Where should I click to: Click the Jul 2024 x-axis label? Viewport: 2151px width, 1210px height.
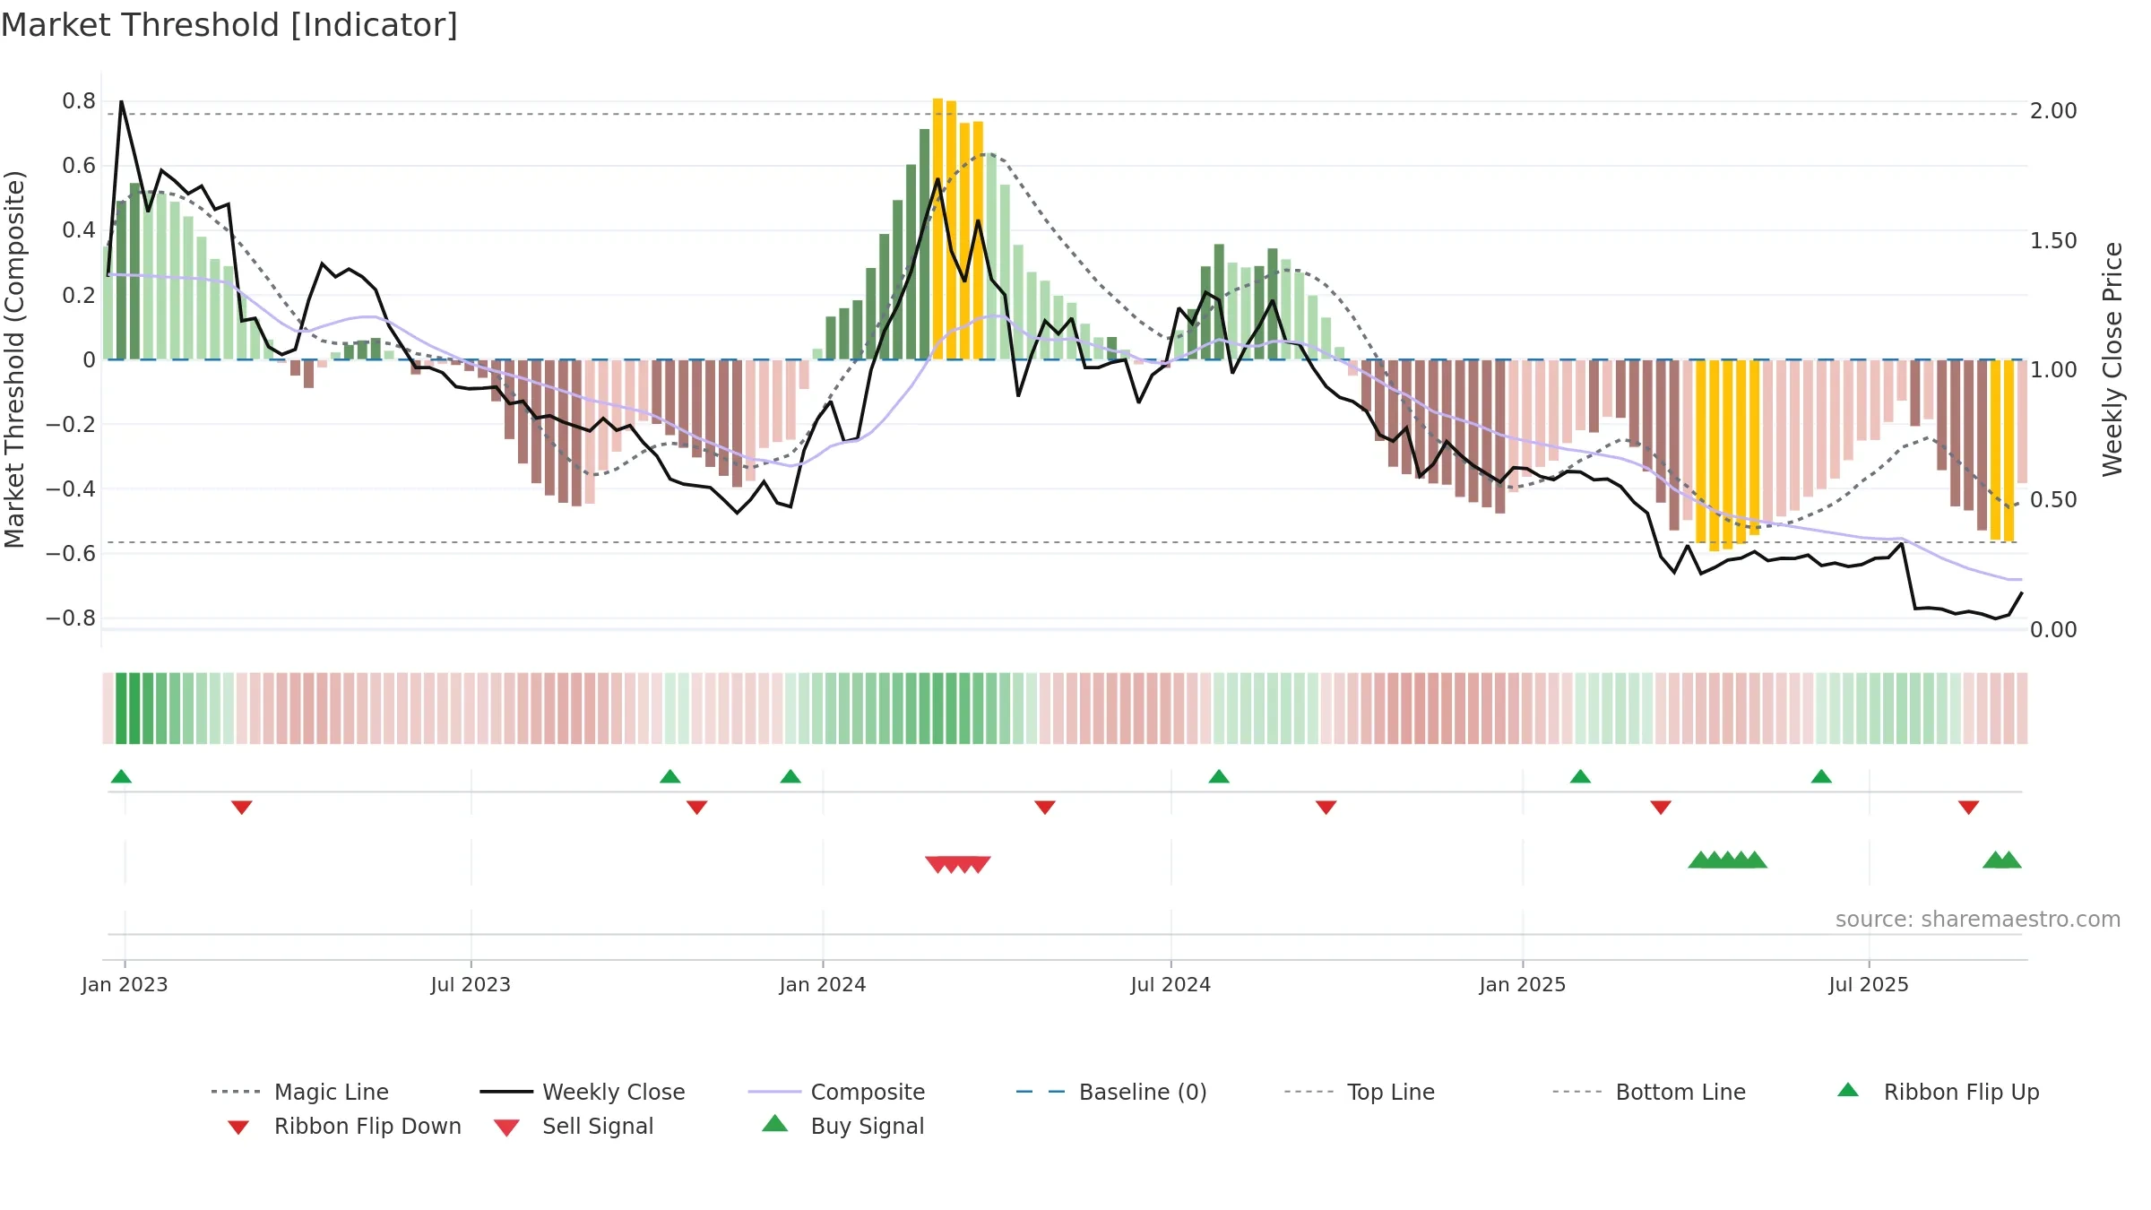[1171, 984]
